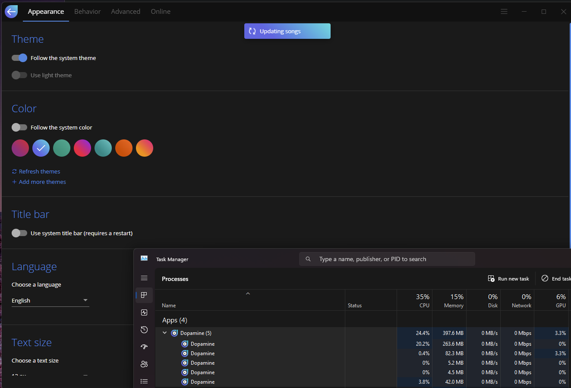Select the App history sidebar icon
Viewport: 571px width, 388px height.
tap(144, 330)
